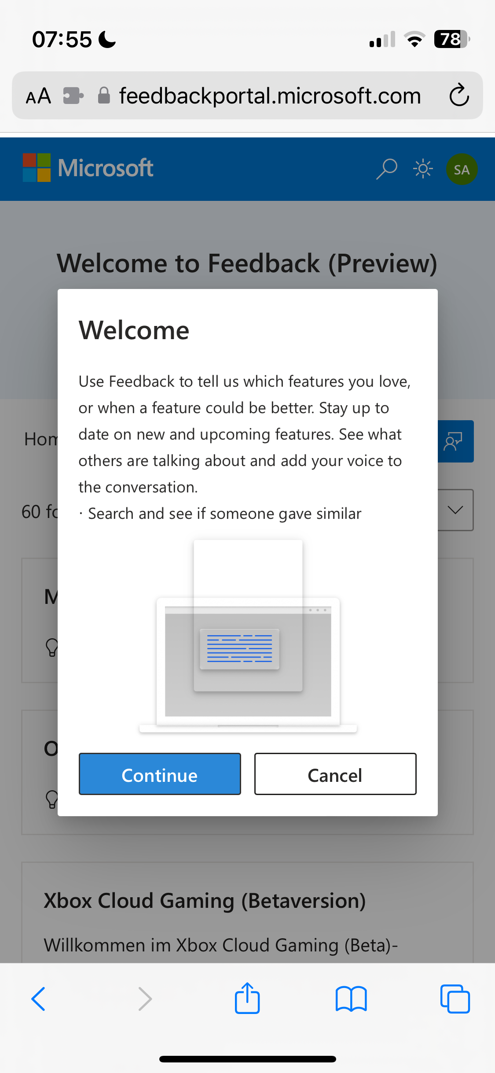The image size is (495, 1073).
Task: Tap the 07:55 clock in status bar
Action: (x=62, y=40)
